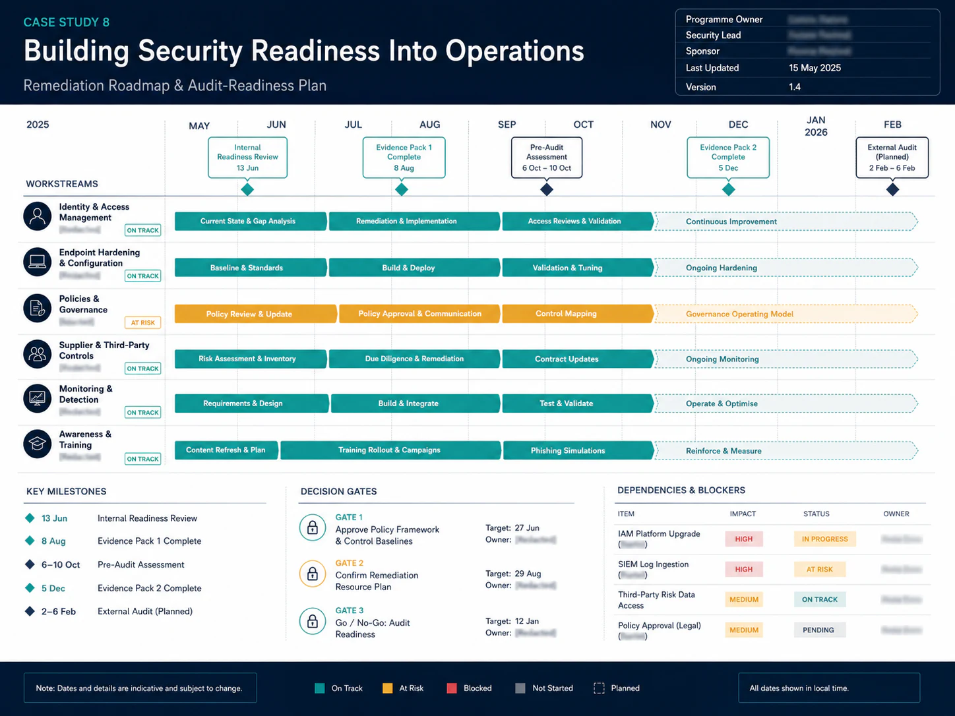This screenshot has width=955, height=716.
Task: Open the Phishing Simulations bar
Action: coord(578,450)
